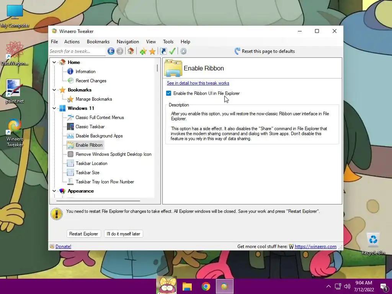Select the Enable Ribbon tree item
Image resolution: width=392 pixels, height=294 pixels.
coord(89,145)
